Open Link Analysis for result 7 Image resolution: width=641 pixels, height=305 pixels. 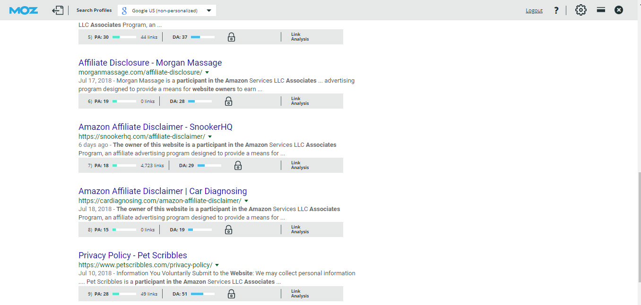300,165
